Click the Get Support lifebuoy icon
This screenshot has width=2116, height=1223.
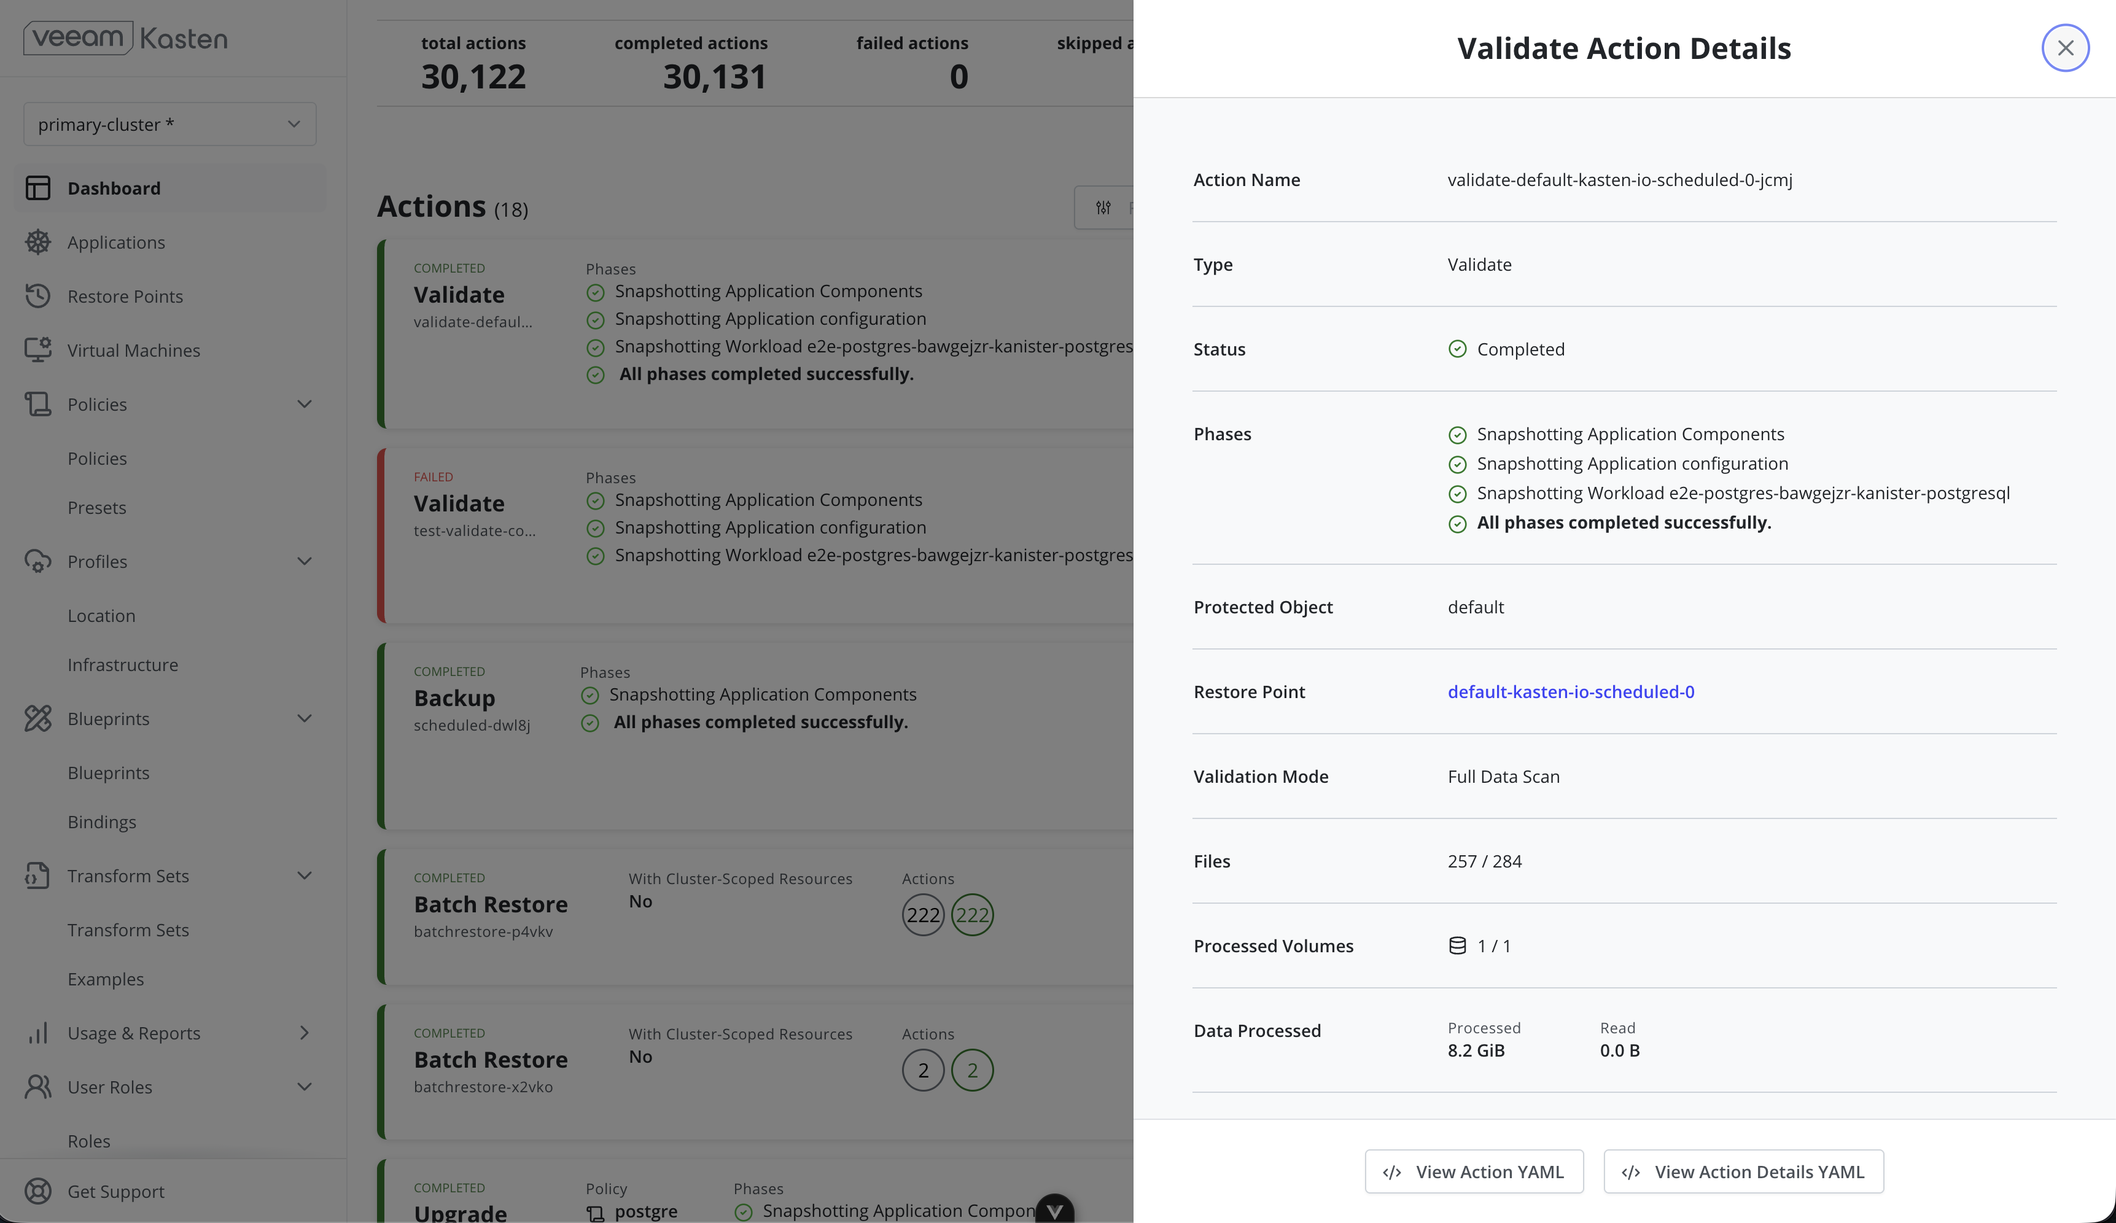click(38, 1191)
